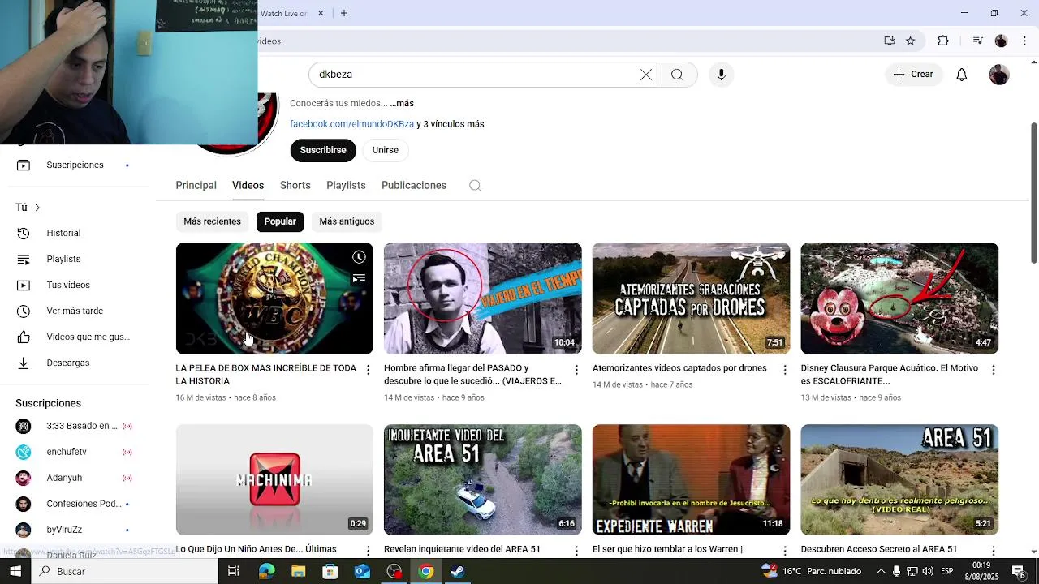Open Steam from the taskbar

(457, 572)
